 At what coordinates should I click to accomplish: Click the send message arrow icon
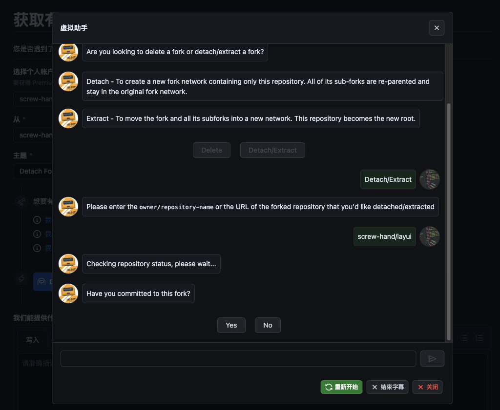(x=432, y=359)
